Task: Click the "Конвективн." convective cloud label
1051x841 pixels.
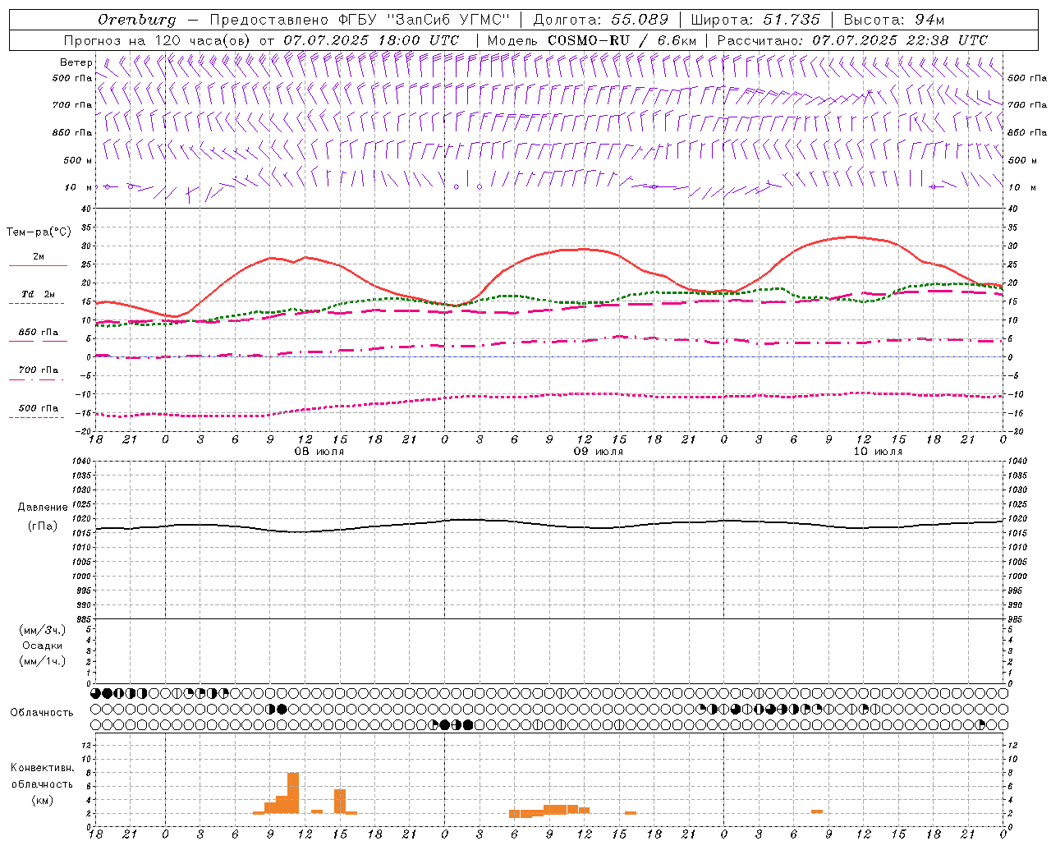Action: [42, 768]
